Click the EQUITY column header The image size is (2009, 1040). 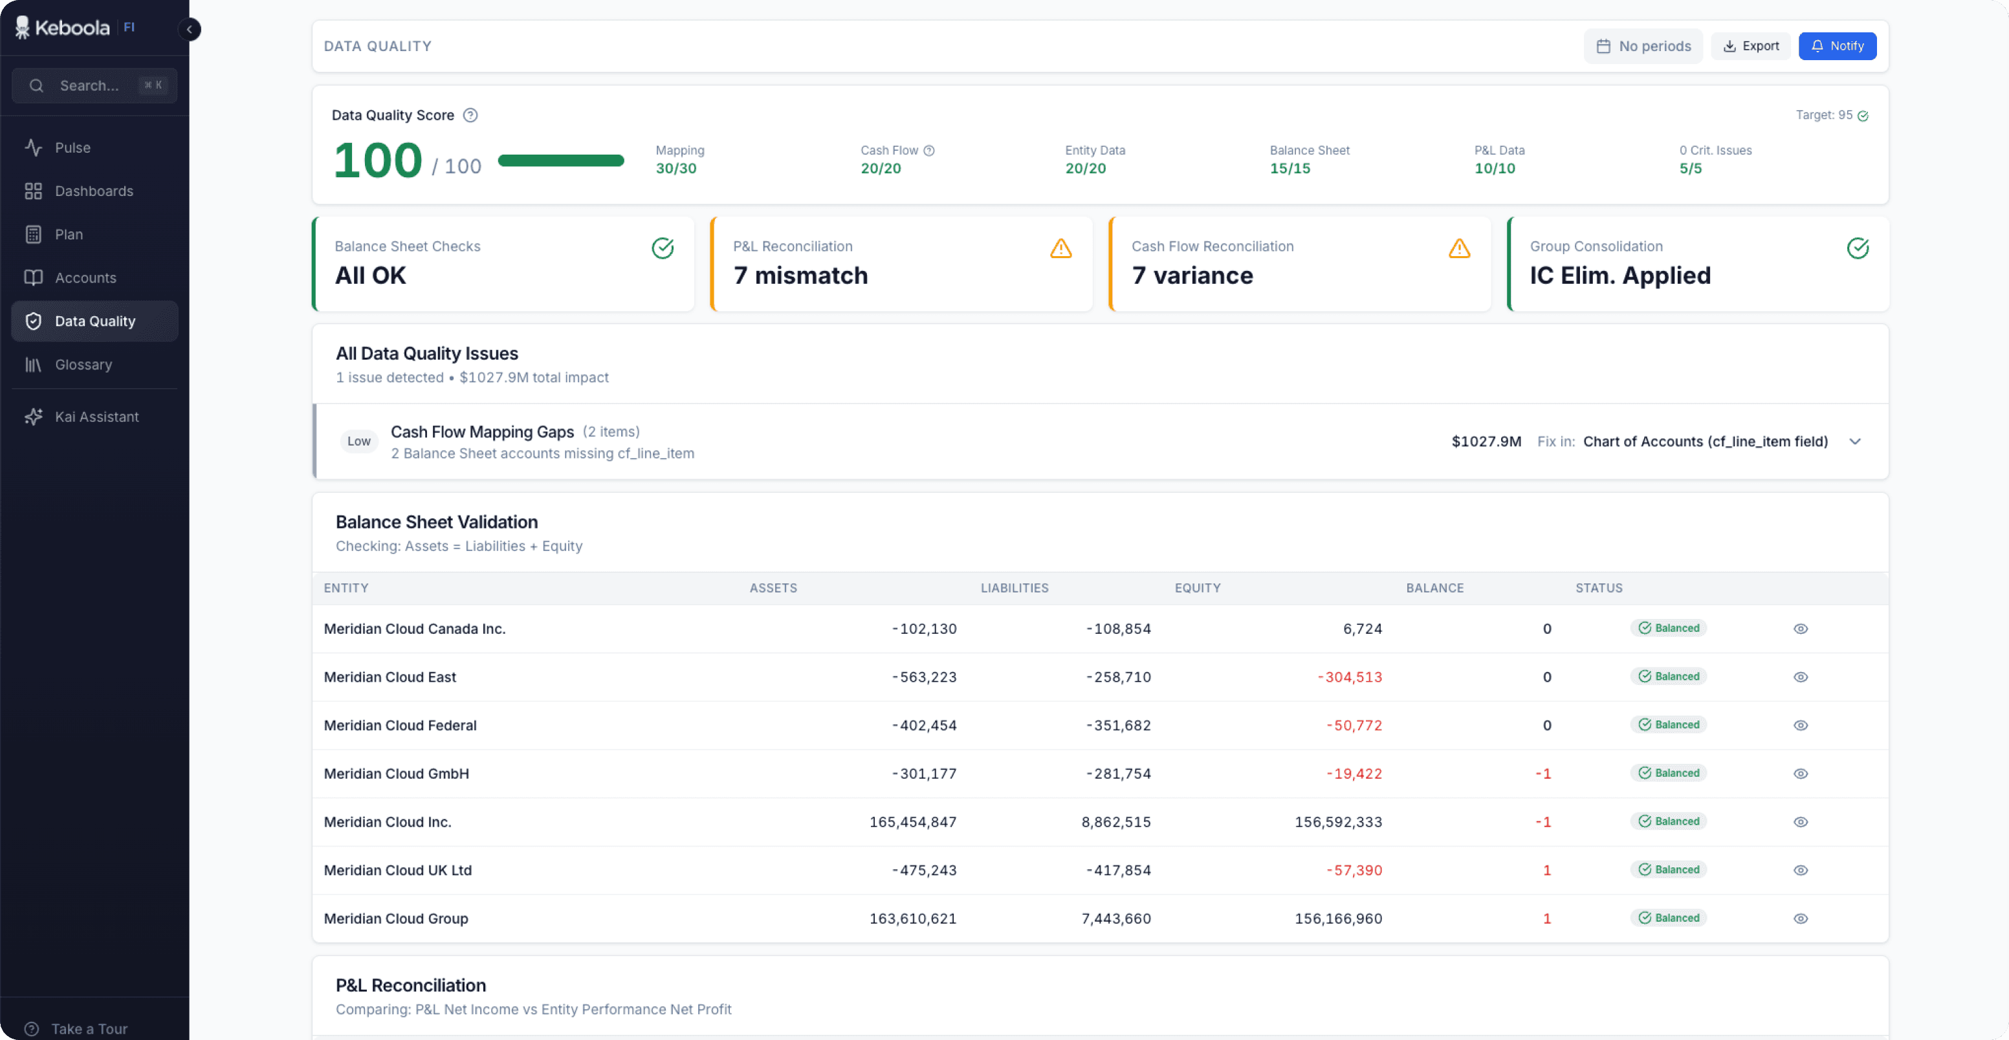(x=1197, y=589)
